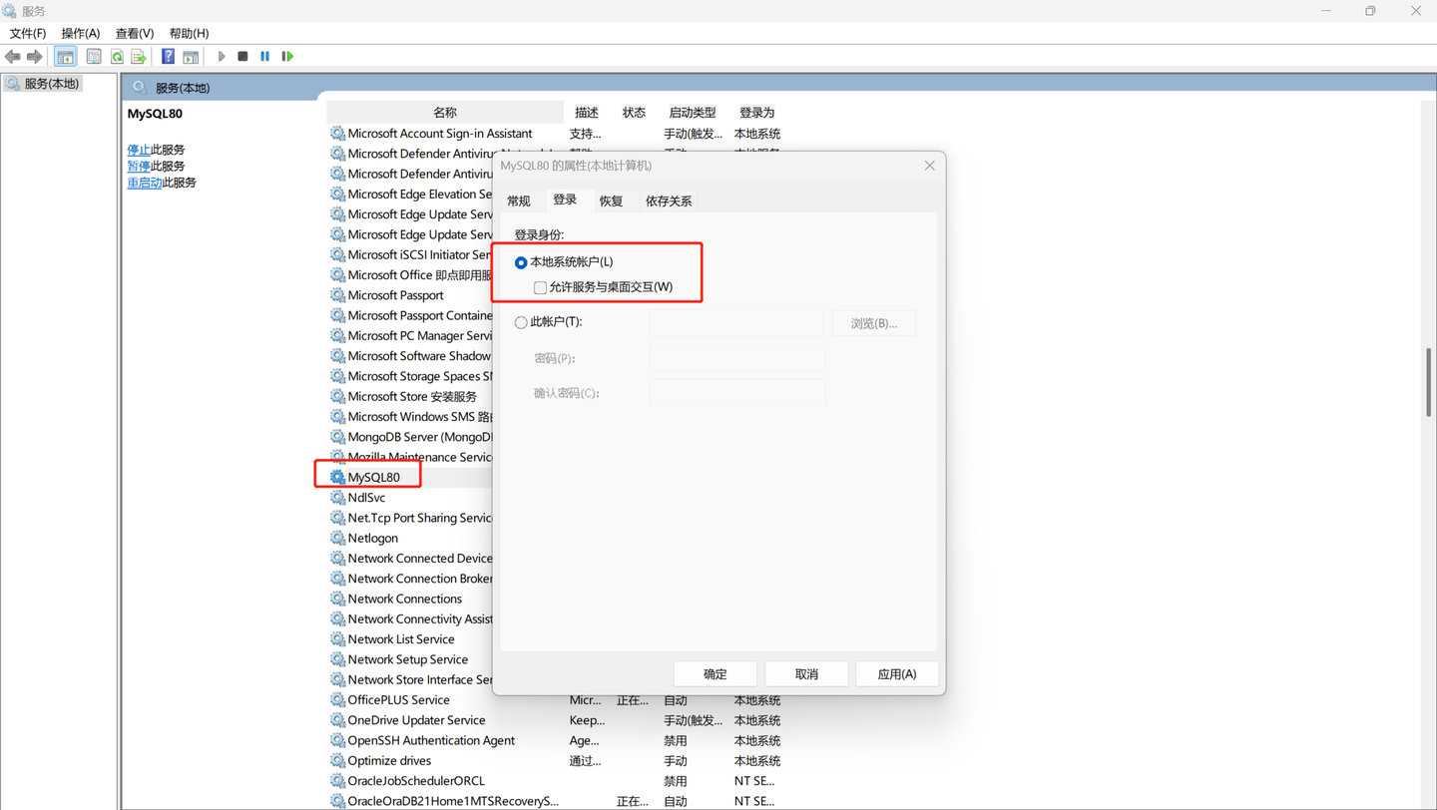Image resolution: width=1437 pixels, height=810 pixels.
Task: Click the Start service play icon
Action: [x=222, y=57]
